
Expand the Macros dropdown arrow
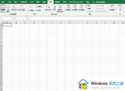click(x=120, y=12)
